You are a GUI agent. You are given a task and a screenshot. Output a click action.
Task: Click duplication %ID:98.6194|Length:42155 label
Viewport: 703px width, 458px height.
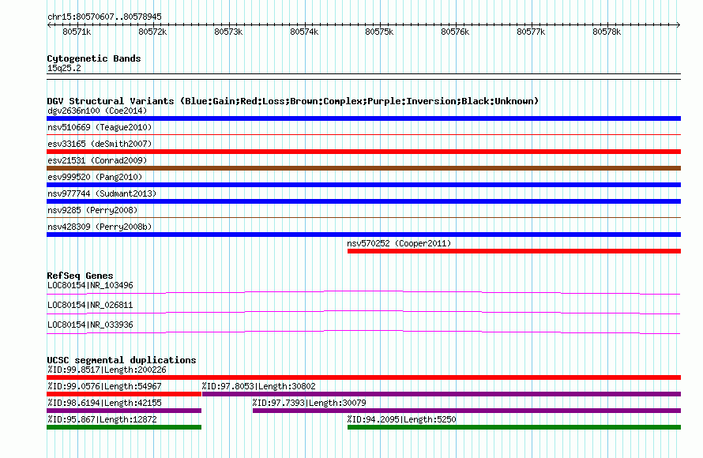(x=104, y=403)
